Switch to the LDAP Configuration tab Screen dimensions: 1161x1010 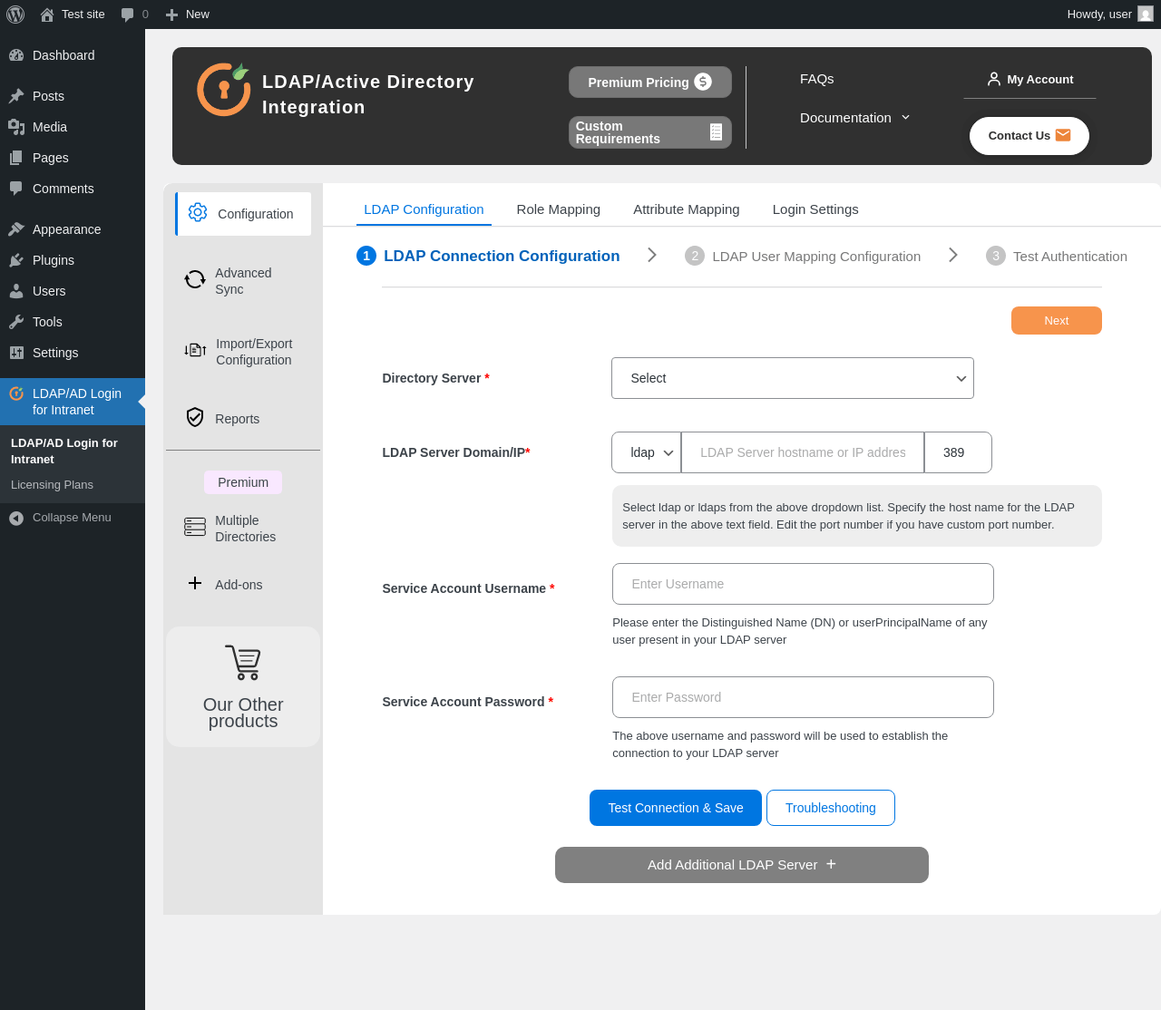[x=424, y=209]
